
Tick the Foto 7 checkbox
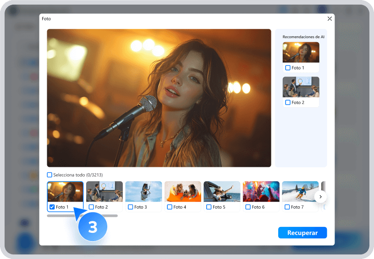pos(287,207)
